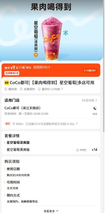This screenshot has height=213, width=106.
Task: Click the Meituan yellow logo badge
Action: (x=7, y=83)
